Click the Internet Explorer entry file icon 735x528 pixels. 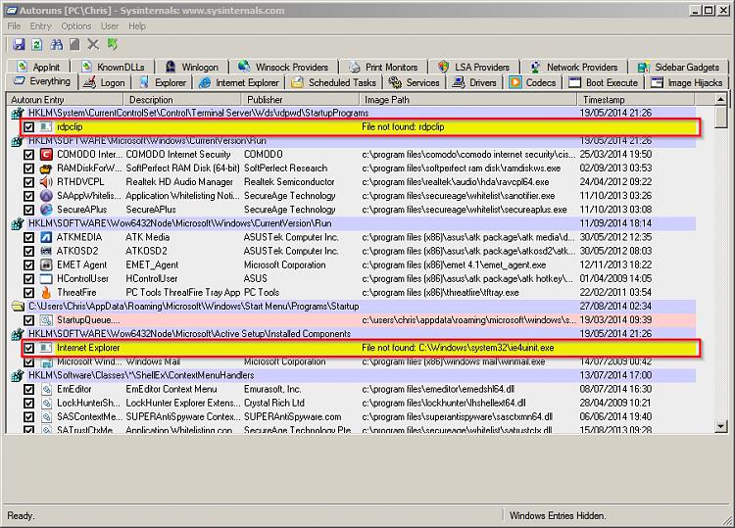coord(46,348)
